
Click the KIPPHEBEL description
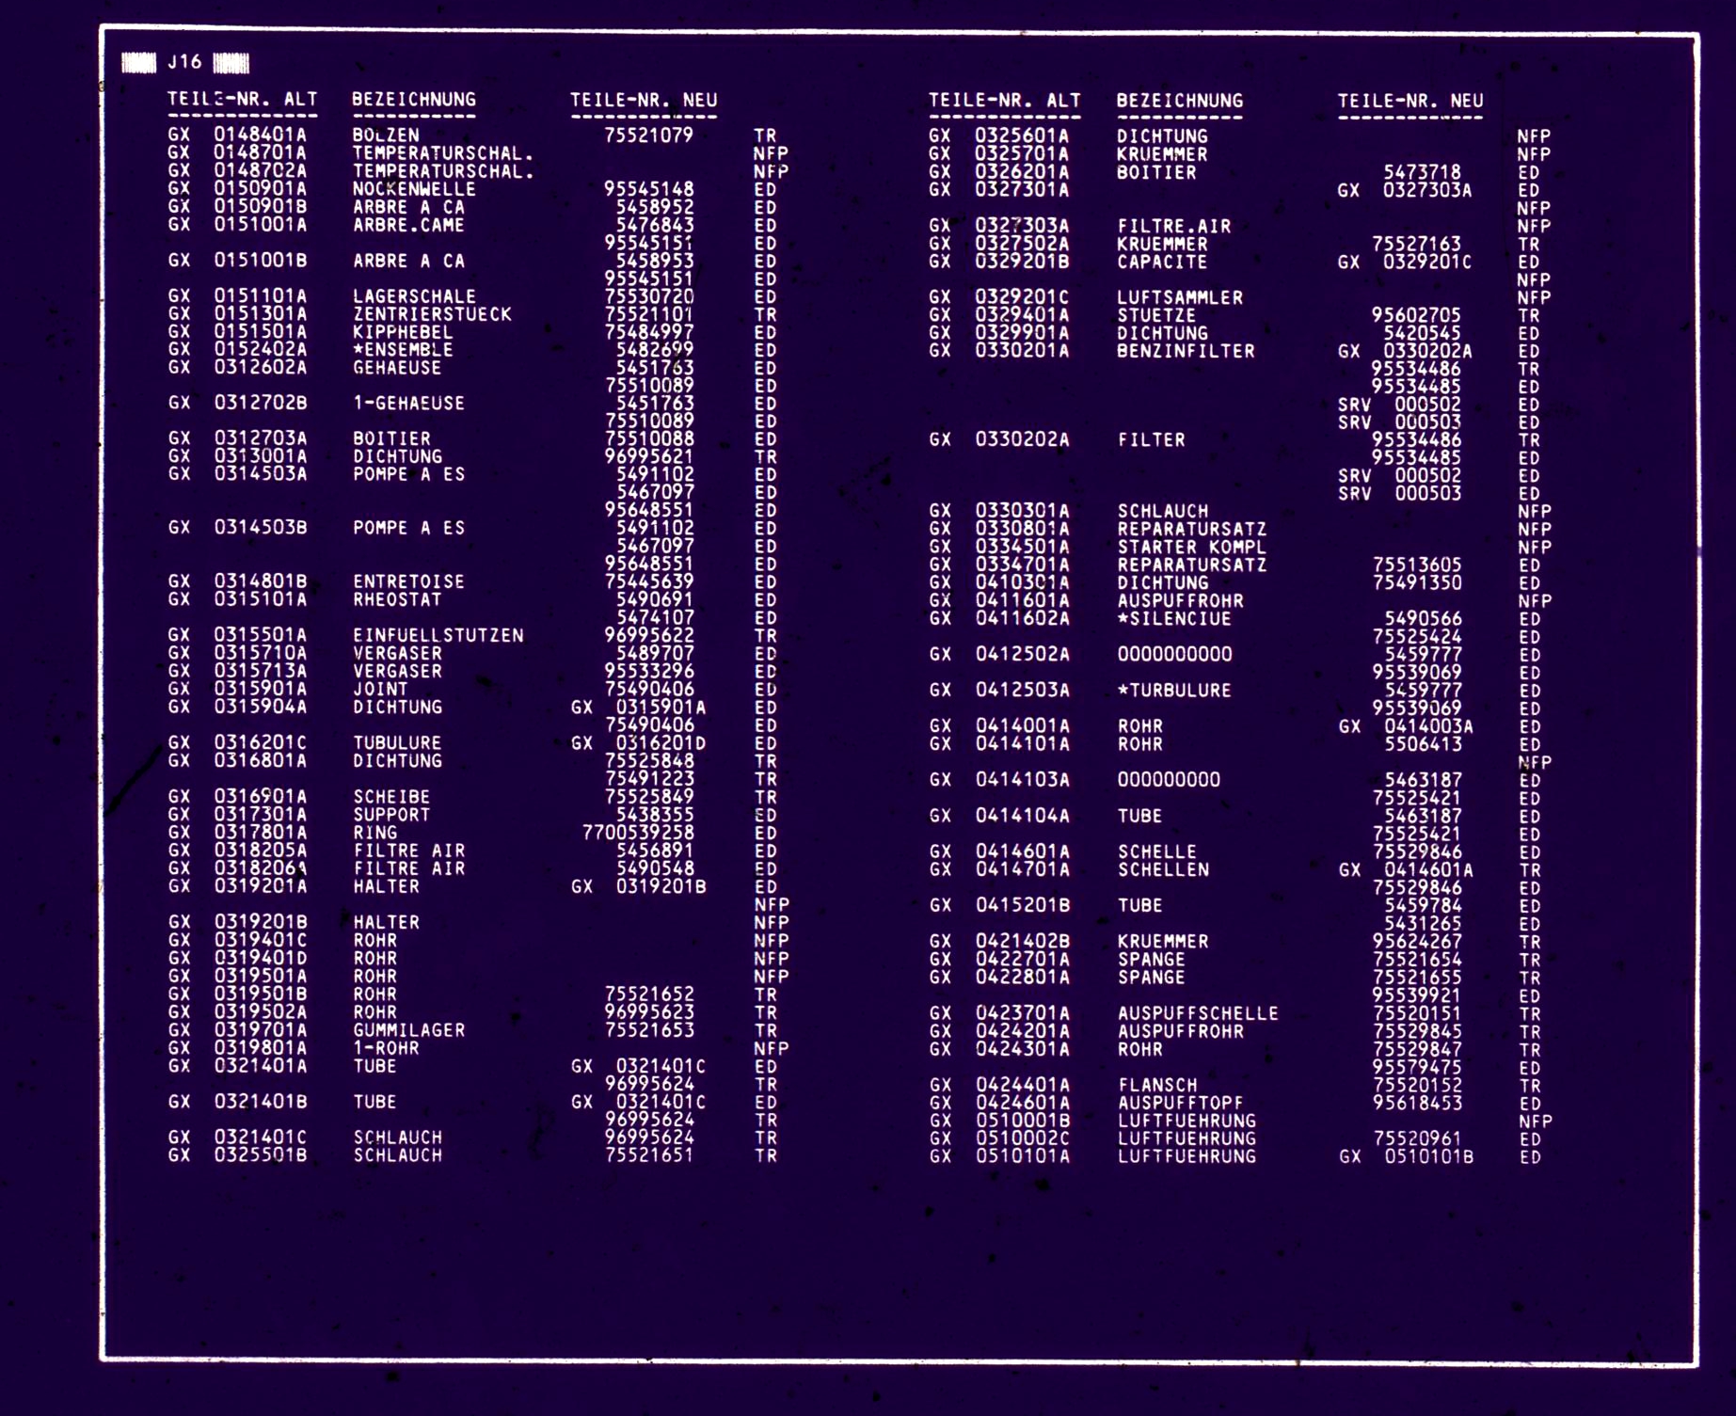pyautogui.click(x=403, y=331)
